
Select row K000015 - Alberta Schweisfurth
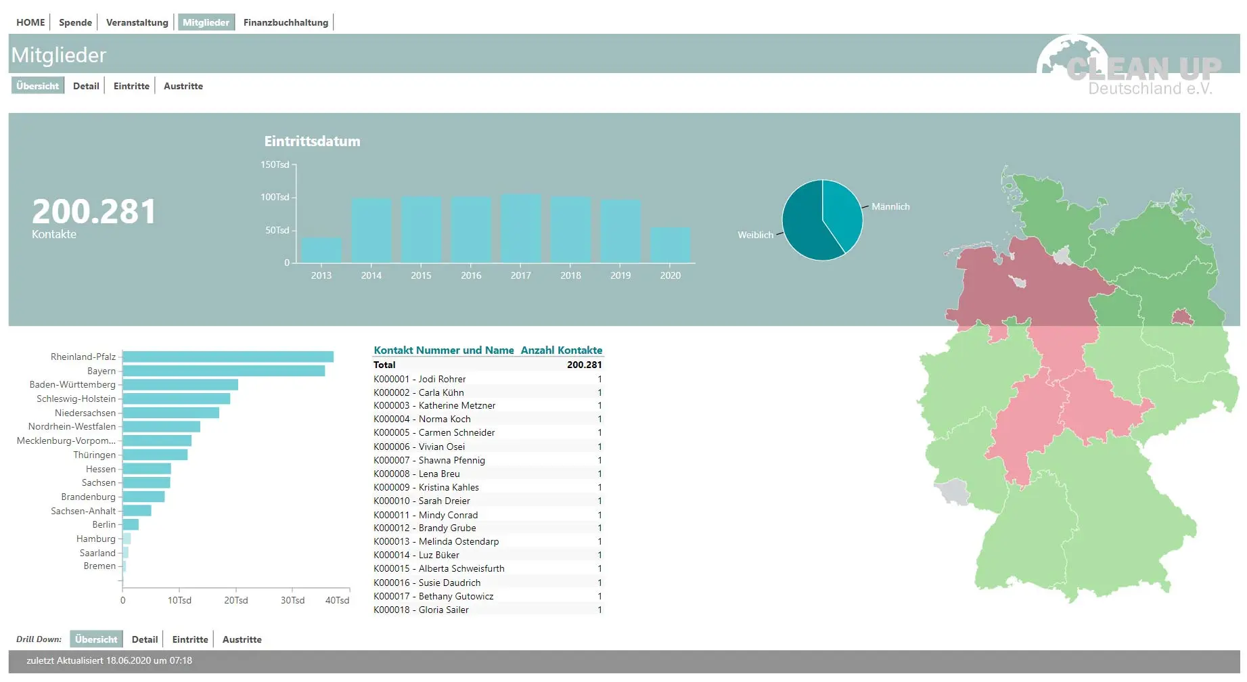(488, 568)
